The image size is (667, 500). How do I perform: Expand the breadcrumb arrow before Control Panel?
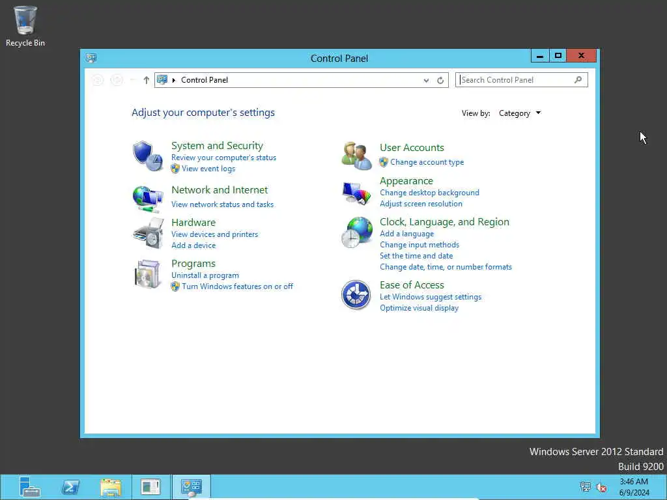point(173,80)
